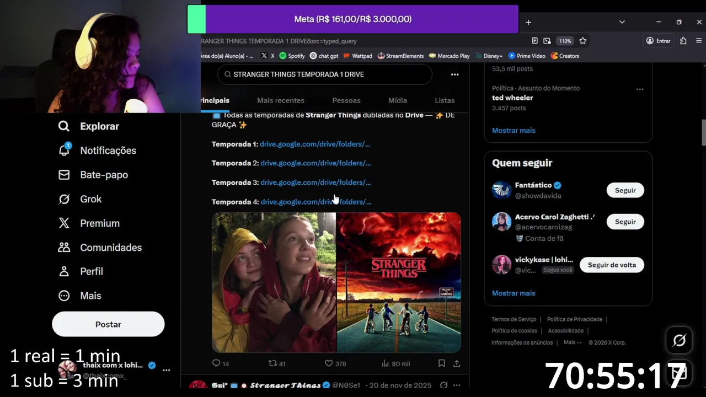This screenshot has width=706, height=397.
Task: Expand the footer Mais options
Action: point(572,342)
